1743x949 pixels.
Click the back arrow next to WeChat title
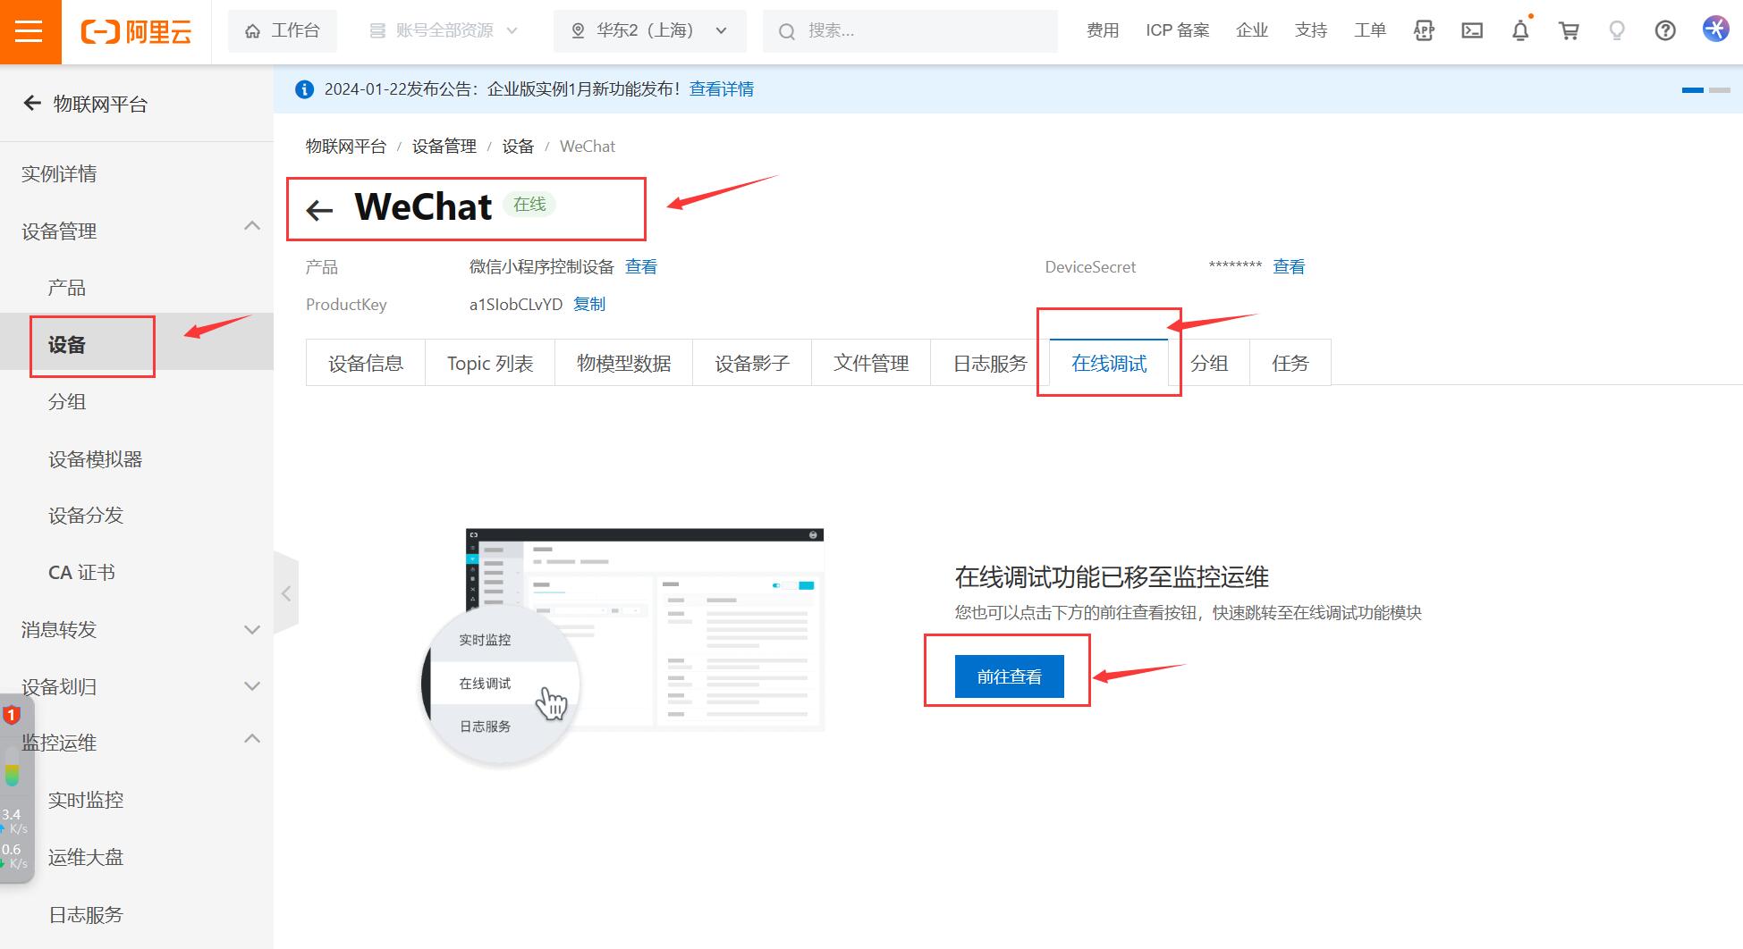(x=319, y=210)
